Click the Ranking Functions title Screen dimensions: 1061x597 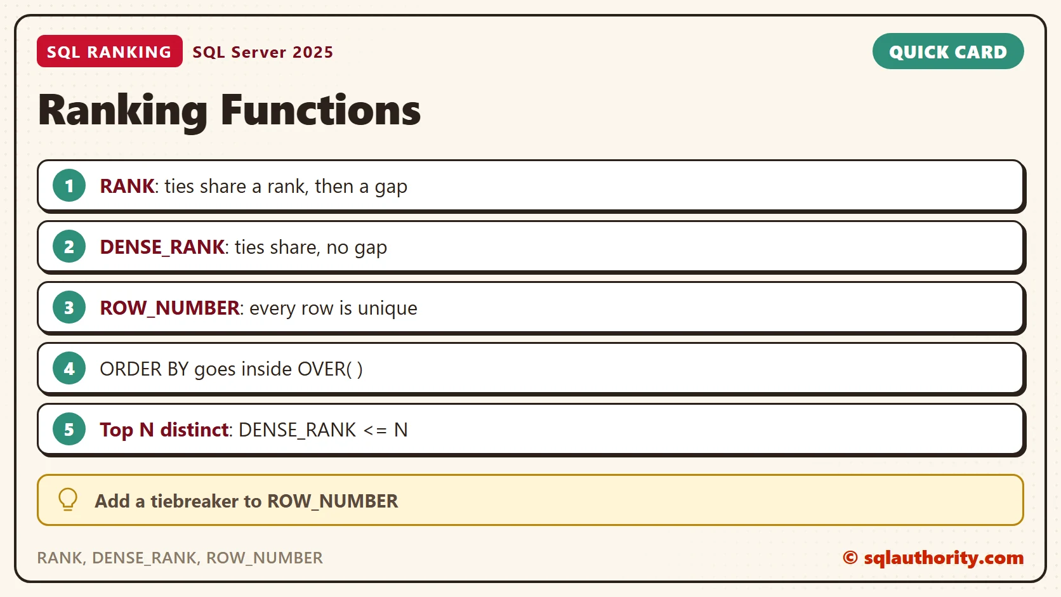click(x=229, y=110)
